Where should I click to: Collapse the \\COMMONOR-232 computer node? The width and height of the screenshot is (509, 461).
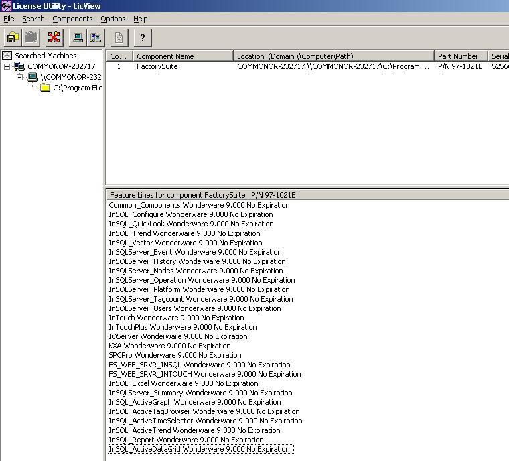pos(20,77)
